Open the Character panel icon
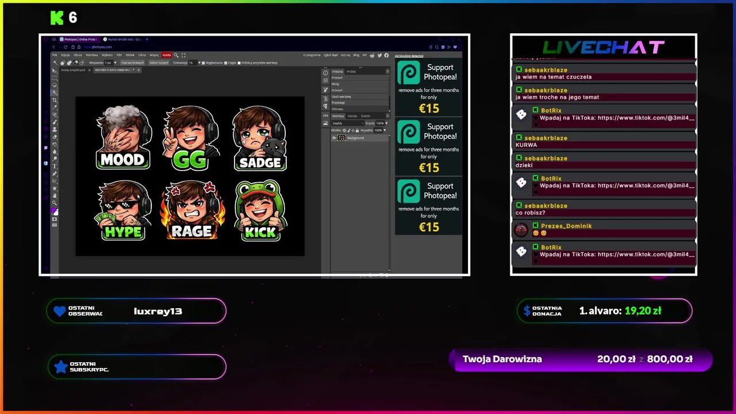 pyautogui.click(x=325, y=99)
